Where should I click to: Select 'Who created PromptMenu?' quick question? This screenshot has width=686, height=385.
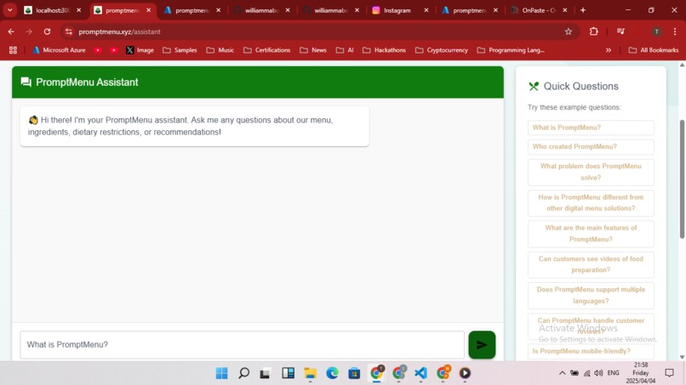pyautogui.click(x=591, y=147)
